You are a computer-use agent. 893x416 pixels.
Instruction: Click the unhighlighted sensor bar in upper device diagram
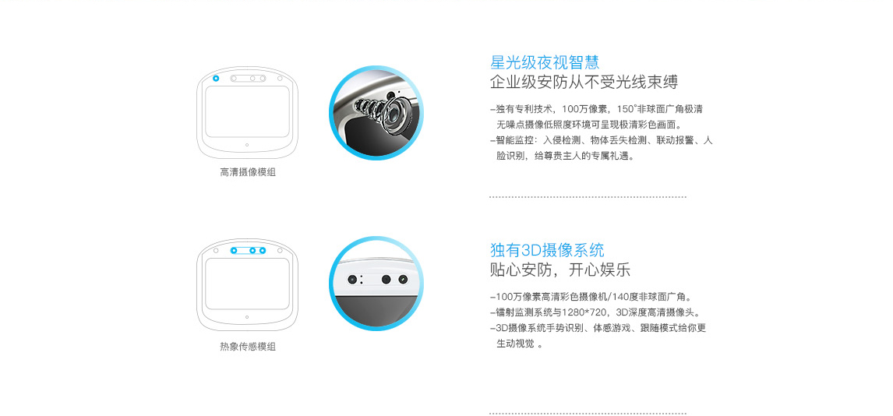tap(249, 78)
